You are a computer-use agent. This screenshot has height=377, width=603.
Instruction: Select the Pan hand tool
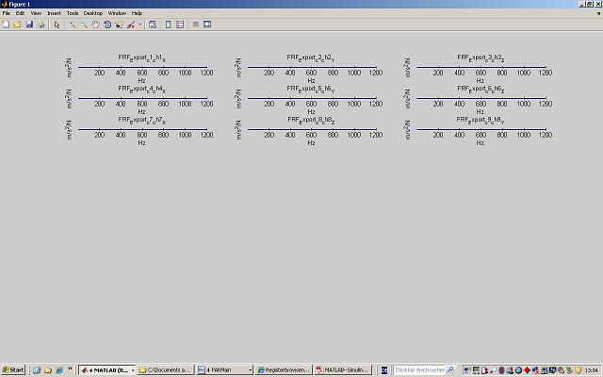(x=94, y=24)
